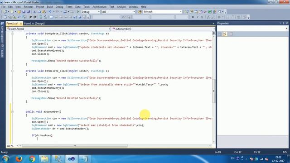The width and height of the screenshot is (290, 163).
Task: Open Solution Explorer from the toolbar icon
Action: pyautogui.click(x=186, y=12)
